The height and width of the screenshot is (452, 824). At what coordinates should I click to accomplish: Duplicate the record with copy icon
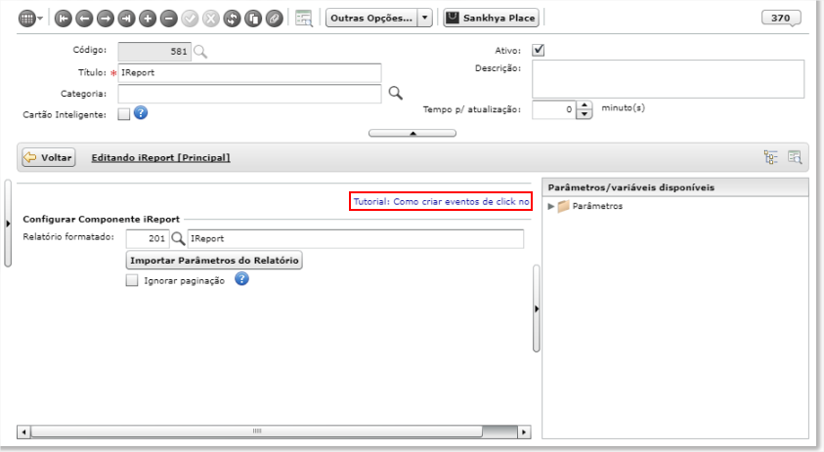coord(253,19)
